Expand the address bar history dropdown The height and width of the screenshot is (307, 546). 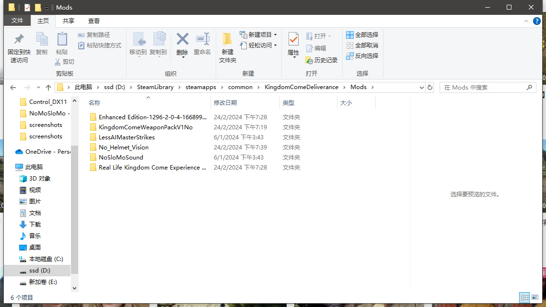coord(422,87)
